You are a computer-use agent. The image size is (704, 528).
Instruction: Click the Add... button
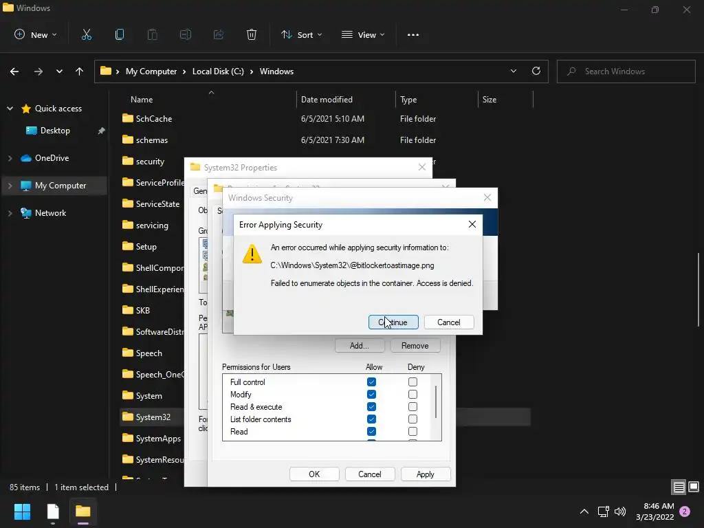click(x=359, y=346)
